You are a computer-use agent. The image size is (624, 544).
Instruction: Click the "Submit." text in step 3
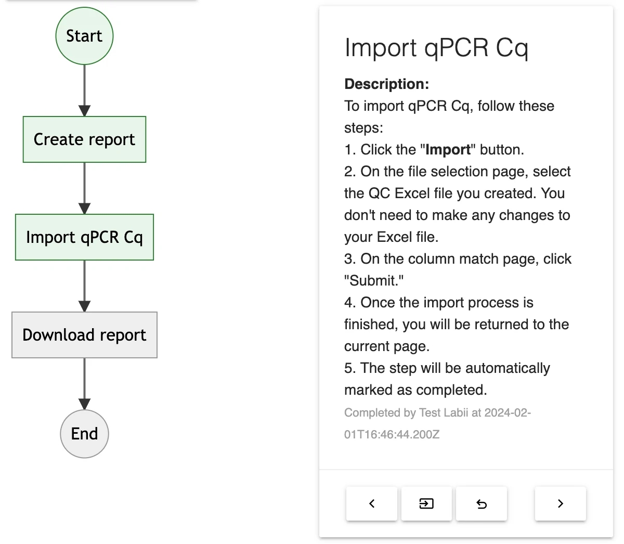374,281
